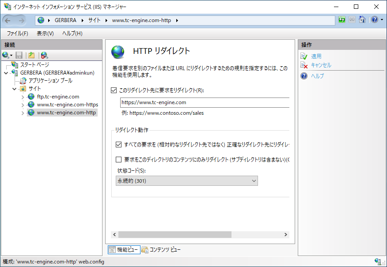This screenshot has height=267, width=387.
Task: Click the create new connection globe icon
Action: tap(5, 55)
